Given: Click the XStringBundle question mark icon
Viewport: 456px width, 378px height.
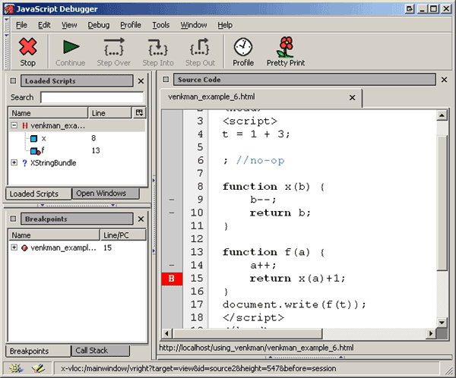Looking at the screenshot, I should point(25,163).
